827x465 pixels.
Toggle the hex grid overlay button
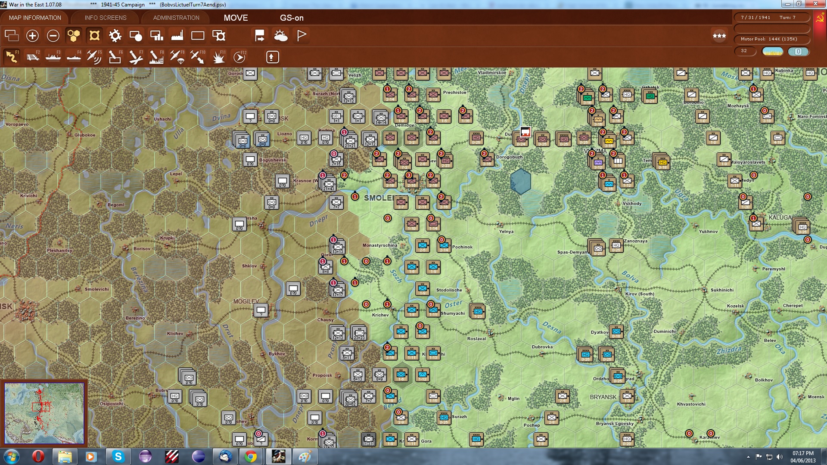pyautogui.click(x=74, y=35)
